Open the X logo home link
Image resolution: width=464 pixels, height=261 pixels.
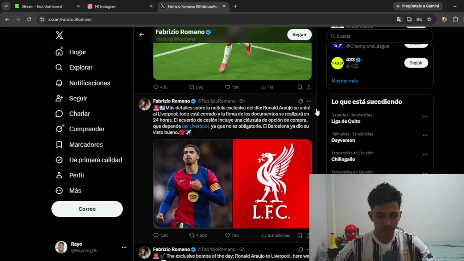click(59, 35)
